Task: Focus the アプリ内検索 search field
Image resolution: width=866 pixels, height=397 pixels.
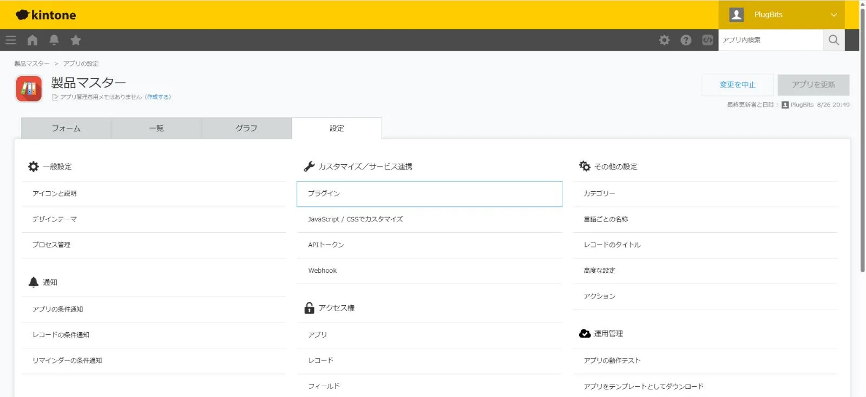Action: point(771,40)
